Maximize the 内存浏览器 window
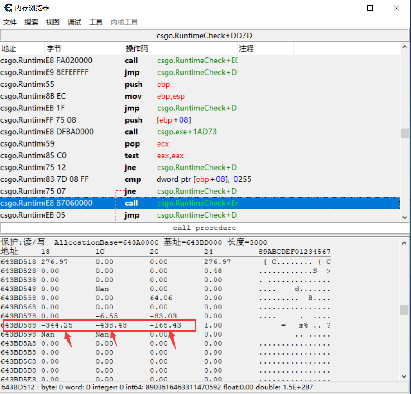Screen dimensions: 411x394 pyautogui.click(x=370, y=8)
